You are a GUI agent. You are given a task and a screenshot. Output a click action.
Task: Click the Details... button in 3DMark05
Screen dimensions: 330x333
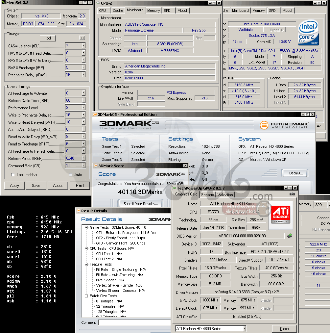(295, 173)
